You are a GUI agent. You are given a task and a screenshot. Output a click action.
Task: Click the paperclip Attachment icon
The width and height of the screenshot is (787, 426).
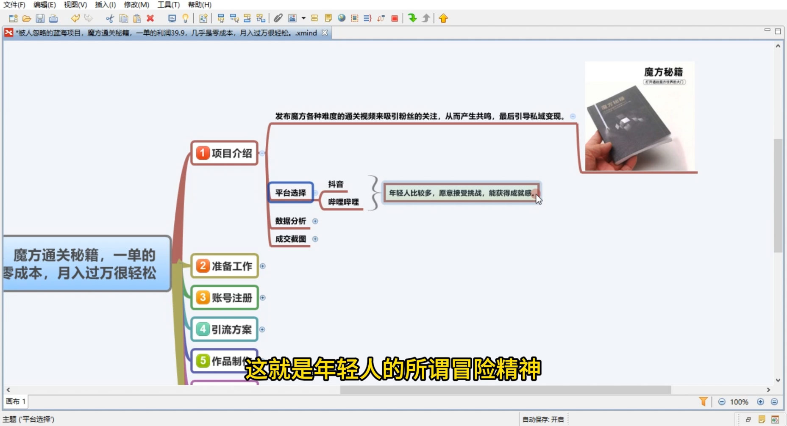pos(278,18)
